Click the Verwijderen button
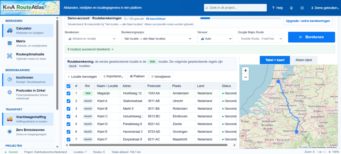Viewport: 341px width, 154px height. [x=161, y=76]
